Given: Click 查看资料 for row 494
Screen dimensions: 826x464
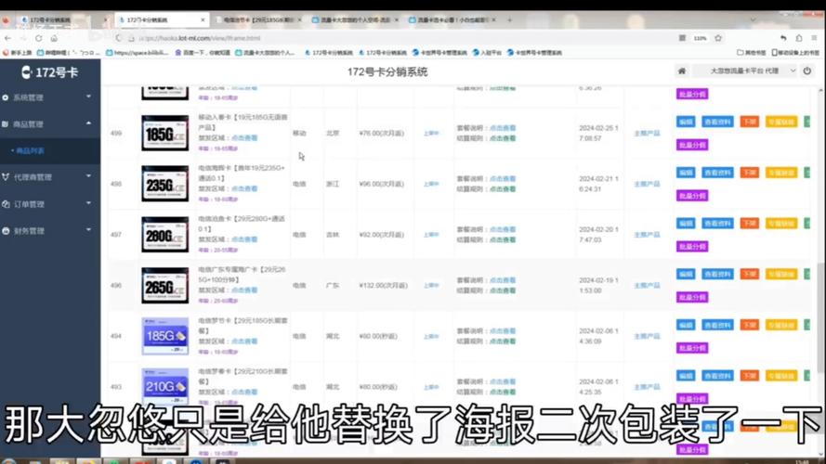Looking at the screenshot, I should point(717,325).
